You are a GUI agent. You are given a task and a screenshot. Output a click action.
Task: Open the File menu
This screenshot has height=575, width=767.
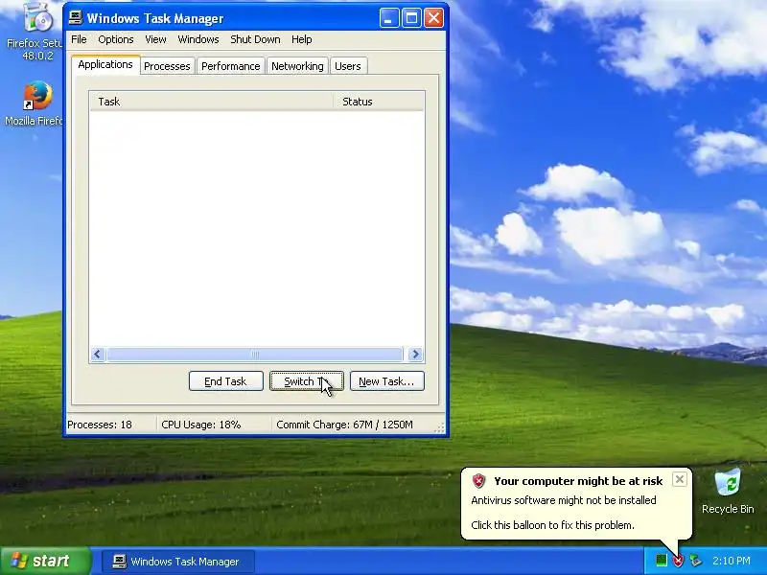(x=79, y=39)
